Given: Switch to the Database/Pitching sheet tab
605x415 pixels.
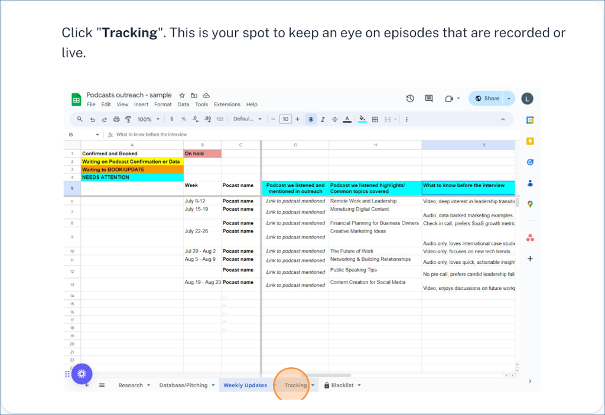Looking at the screenshot, I should (183, 385).
